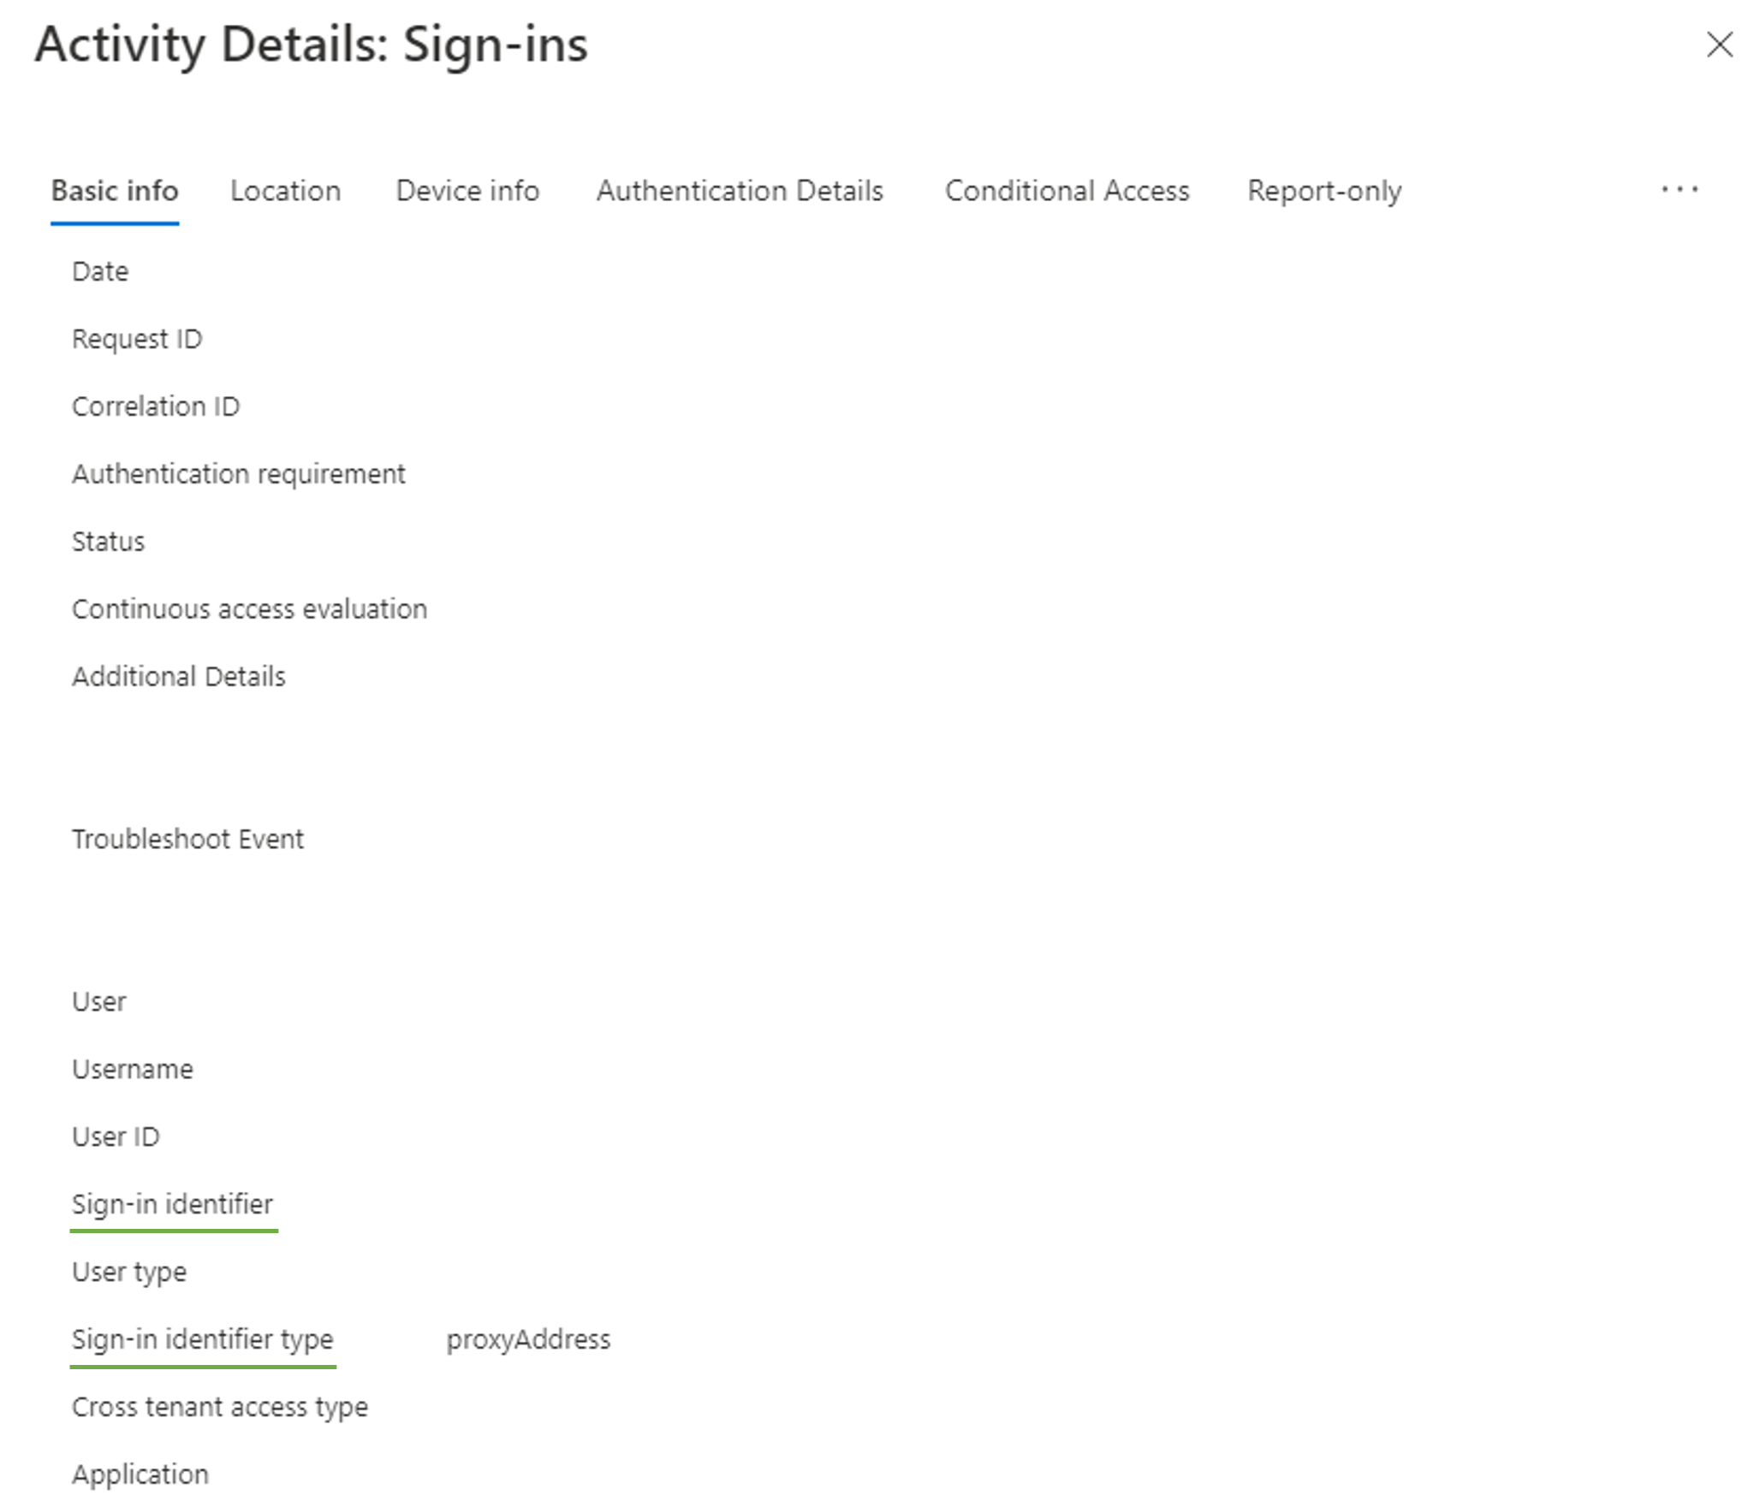Click the Status field row
Viewport: 1754px width, 1507px height.
(x=103, y=541)
